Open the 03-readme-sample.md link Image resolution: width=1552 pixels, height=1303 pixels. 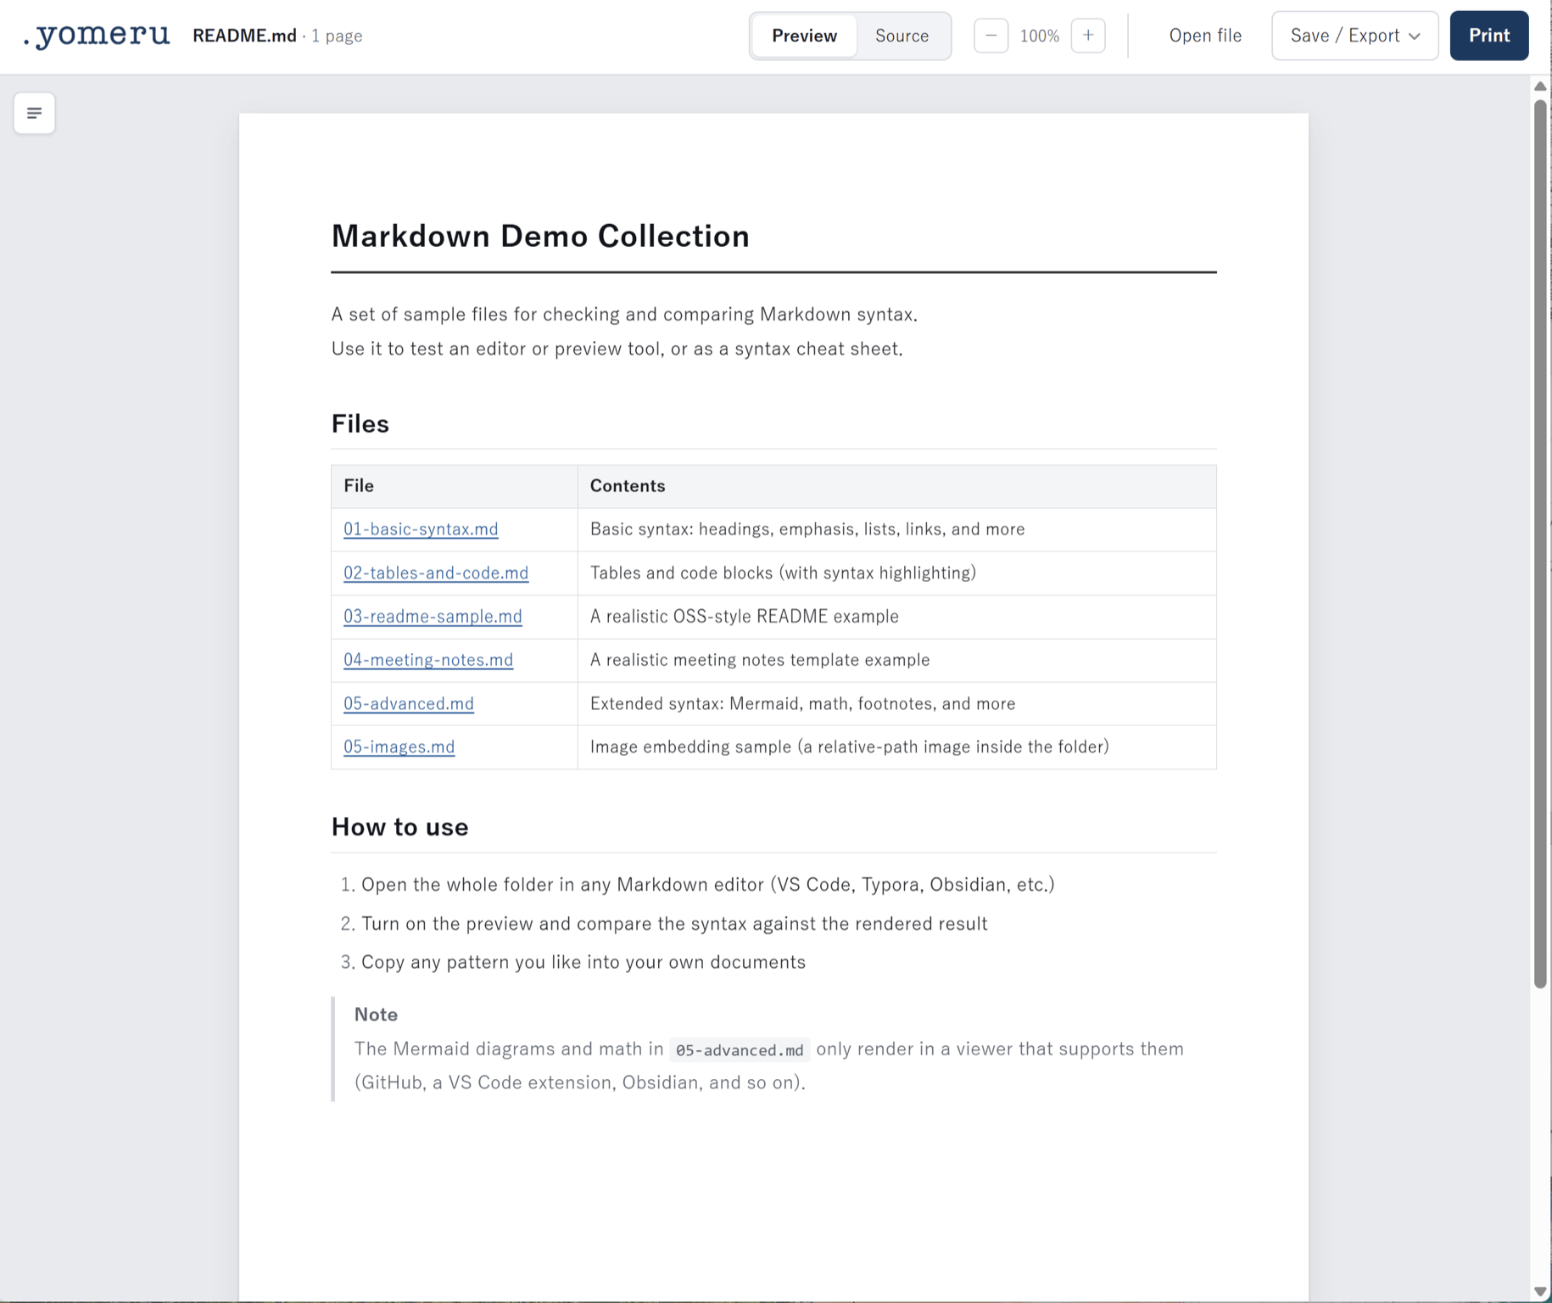pos(433,617)
